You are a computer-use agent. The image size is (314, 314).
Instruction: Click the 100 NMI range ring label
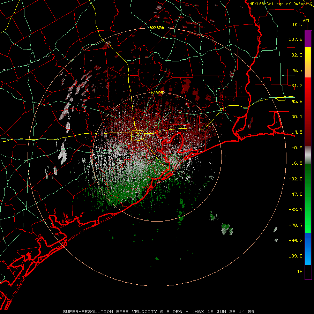click(x=157, y=28)
